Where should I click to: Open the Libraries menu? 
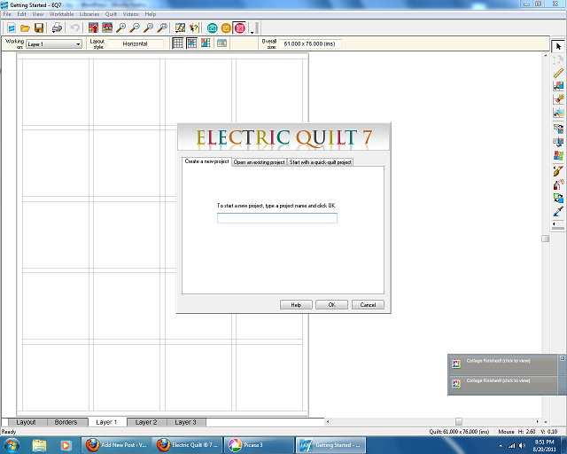89,14
